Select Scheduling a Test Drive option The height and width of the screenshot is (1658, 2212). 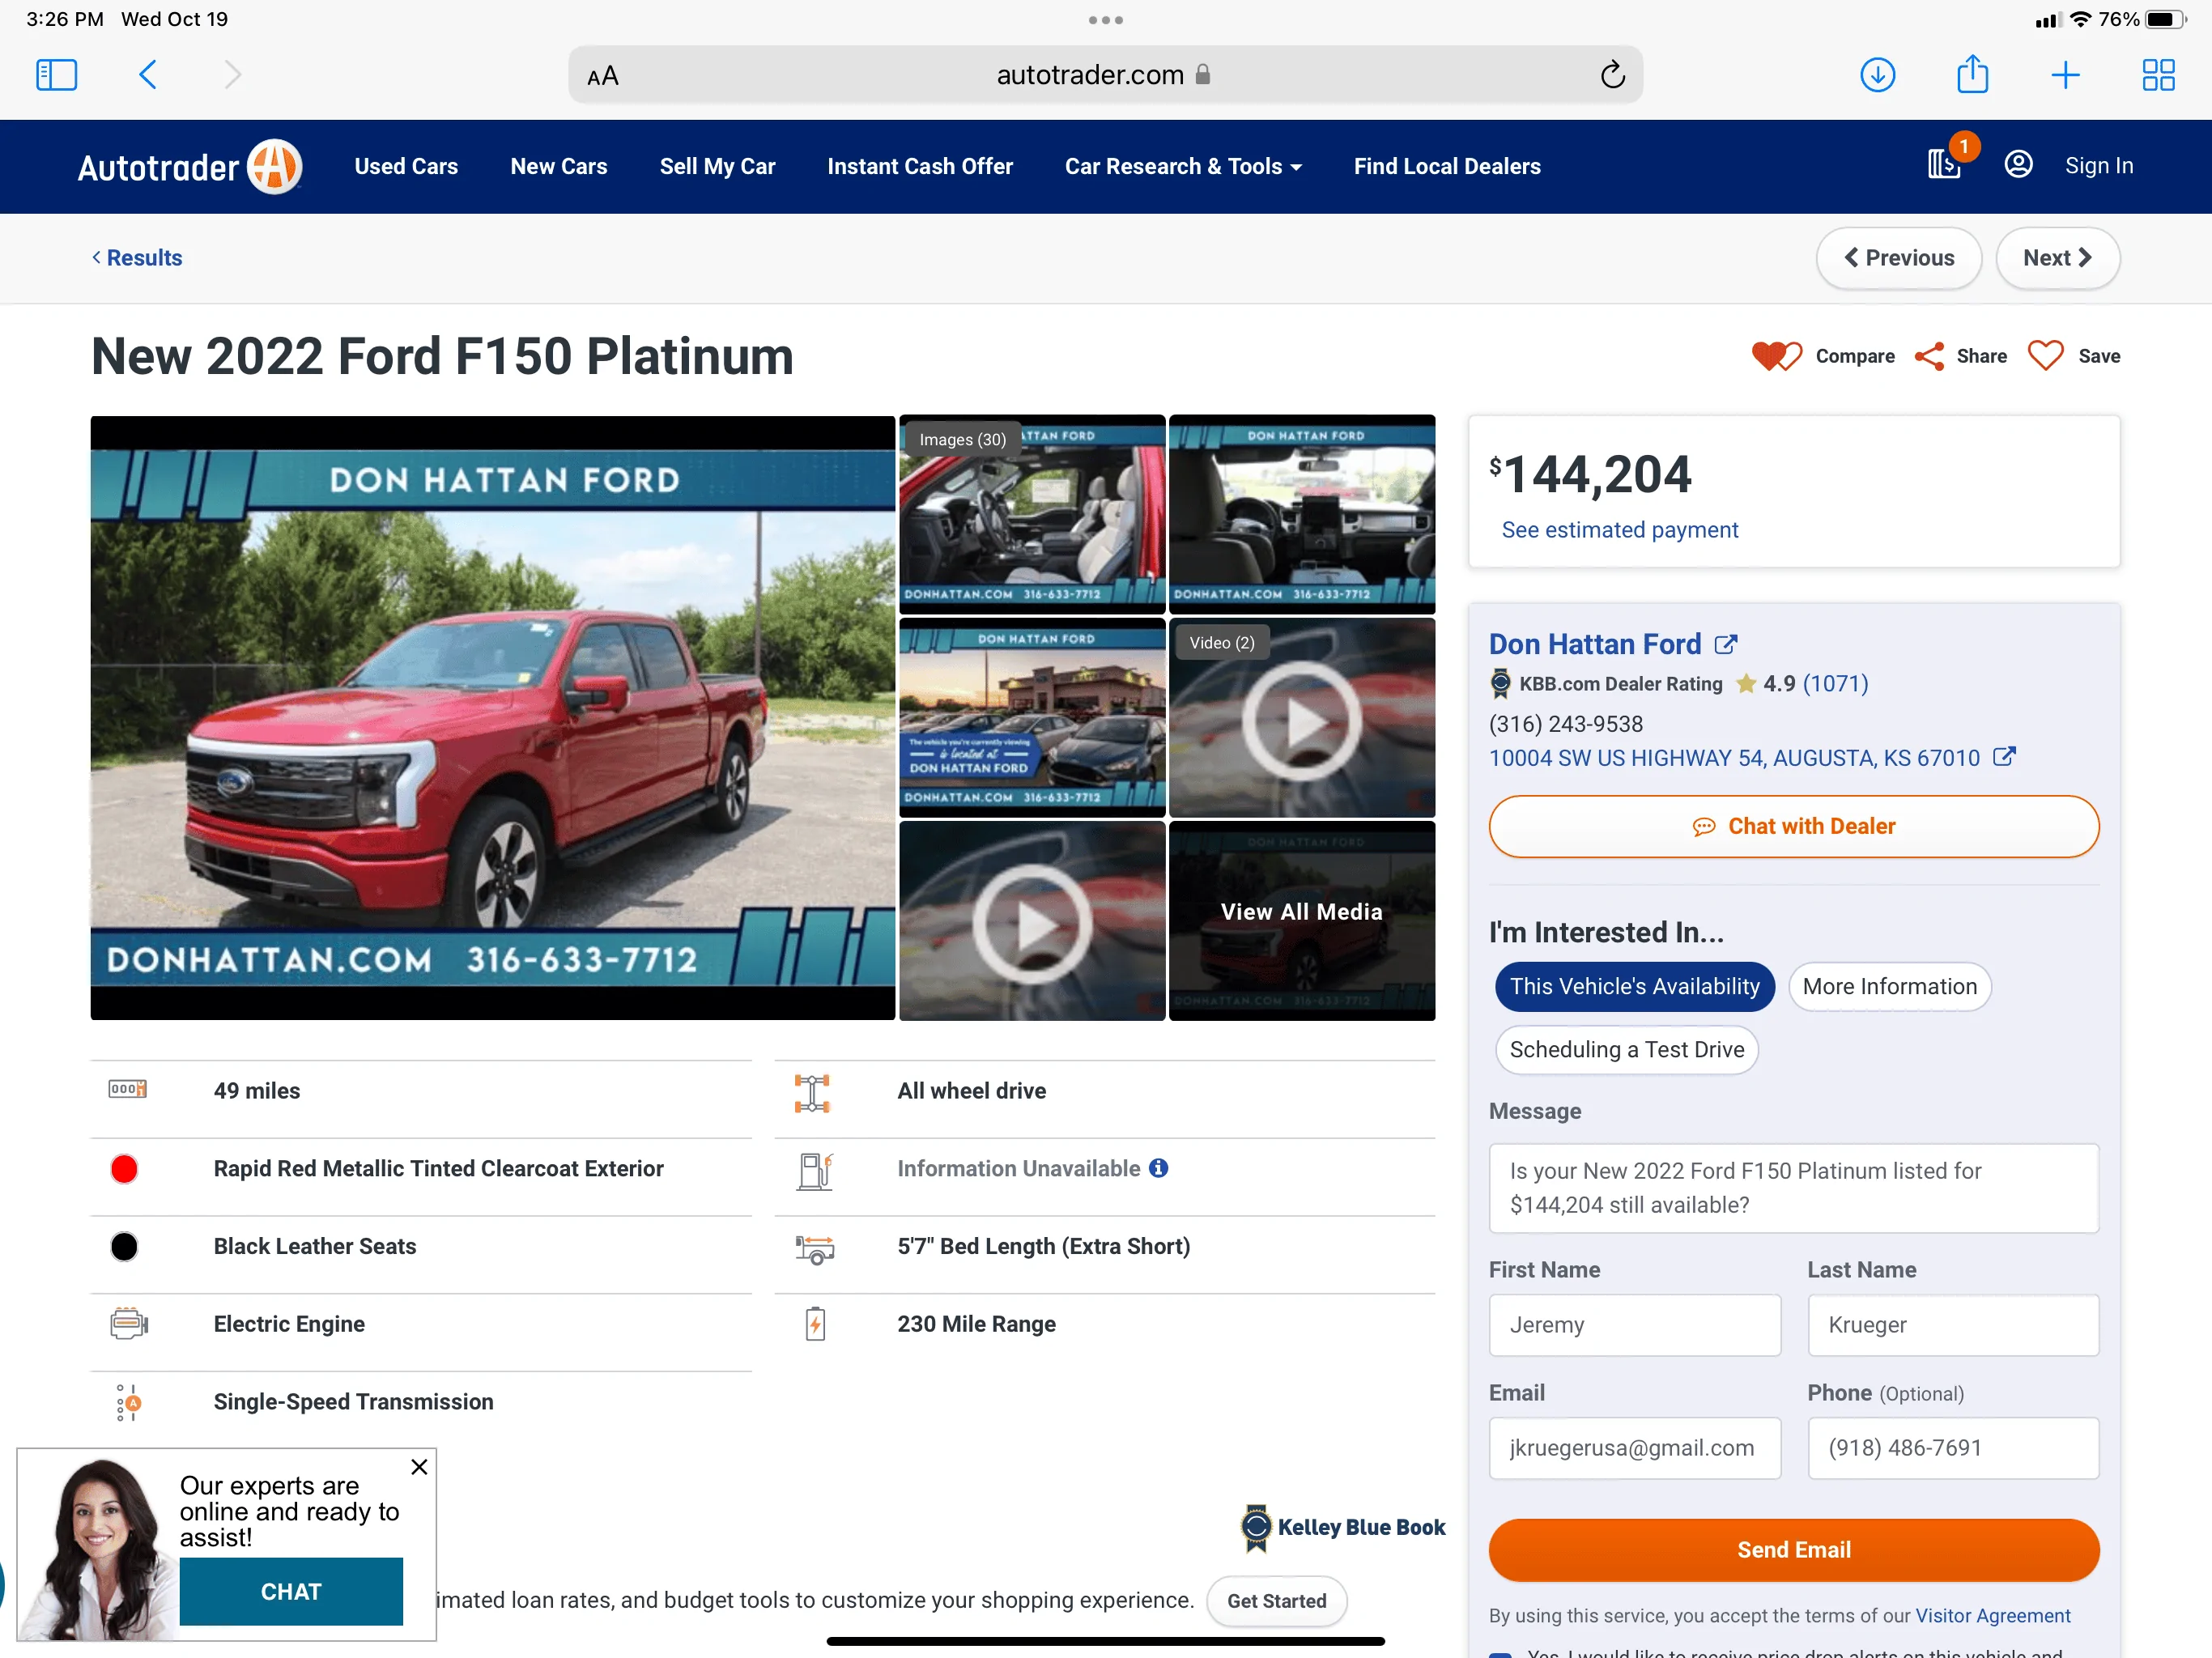[1626, 1049]
